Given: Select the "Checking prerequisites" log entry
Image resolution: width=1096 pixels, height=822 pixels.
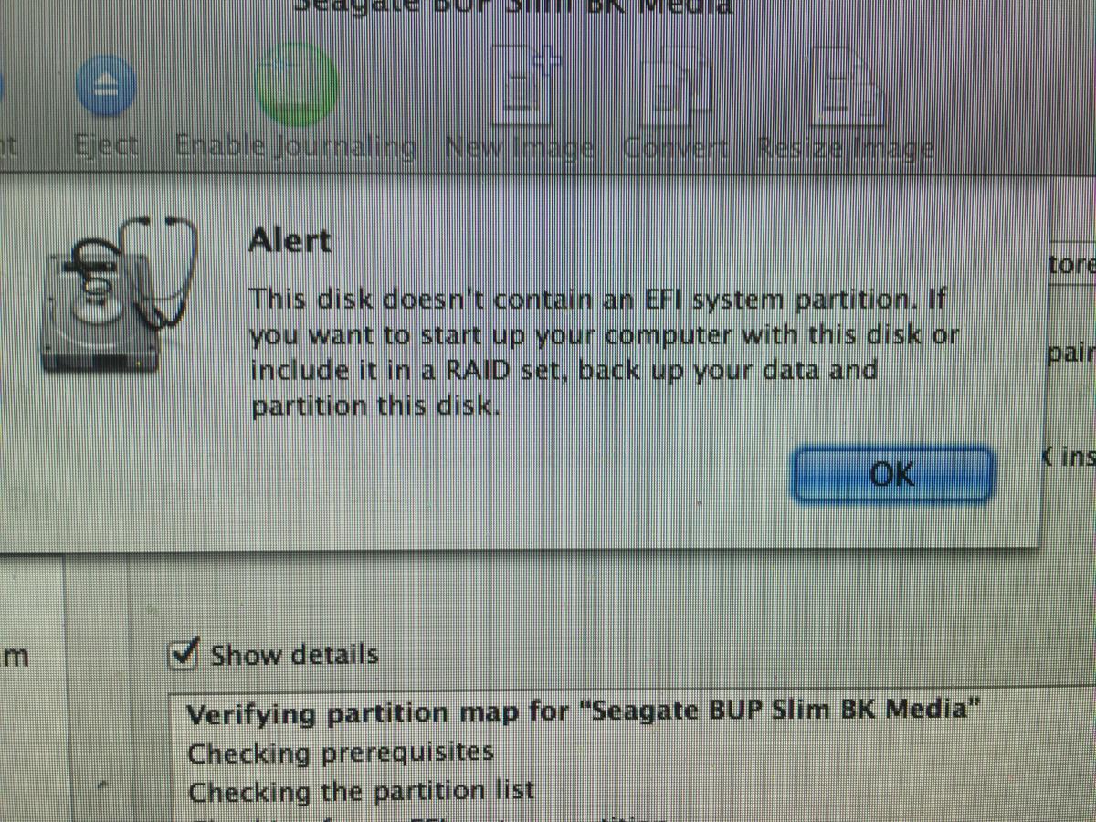Looking at the screenshot, I should (341, 752).
